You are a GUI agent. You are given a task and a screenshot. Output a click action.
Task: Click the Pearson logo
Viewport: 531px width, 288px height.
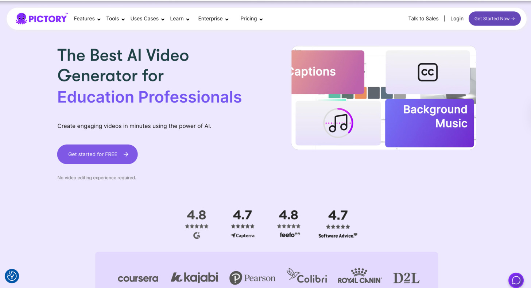[x=252, y=278]
